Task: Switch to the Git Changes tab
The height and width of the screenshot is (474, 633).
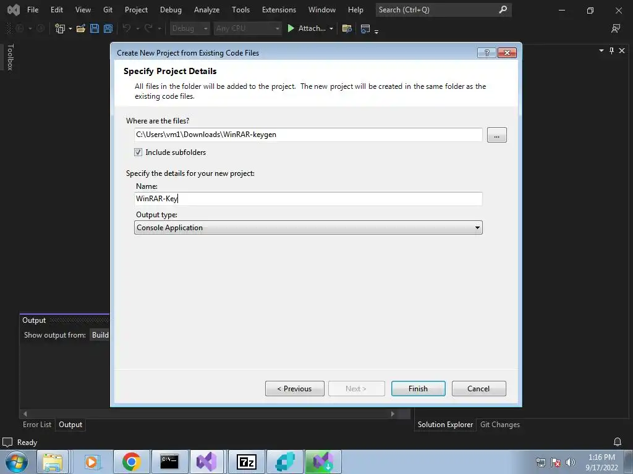Action: pyautogui.click(x=499, y=425)
